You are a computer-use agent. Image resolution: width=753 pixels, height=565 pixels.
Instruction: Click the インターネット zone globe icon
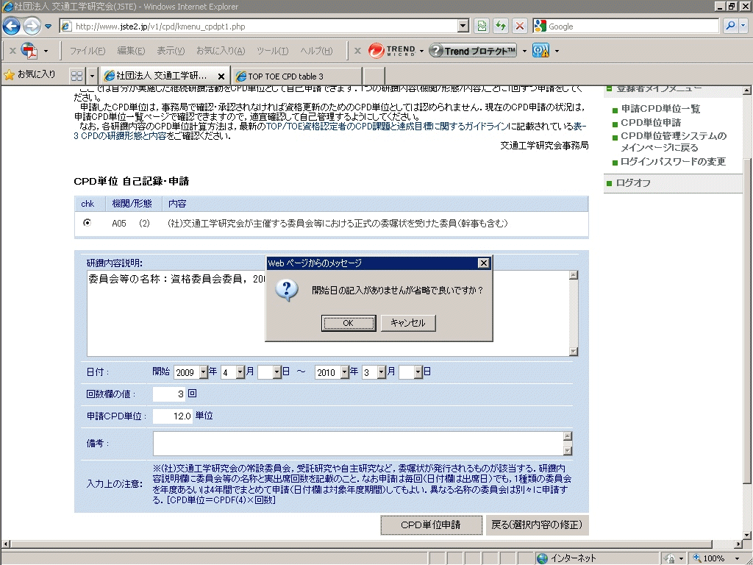pos(542,558)
